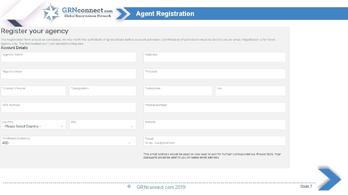Image resolution: width=348 pixels, height=195 pixels.
Task: Expand the City dropdown
Action: pos(103,126)
